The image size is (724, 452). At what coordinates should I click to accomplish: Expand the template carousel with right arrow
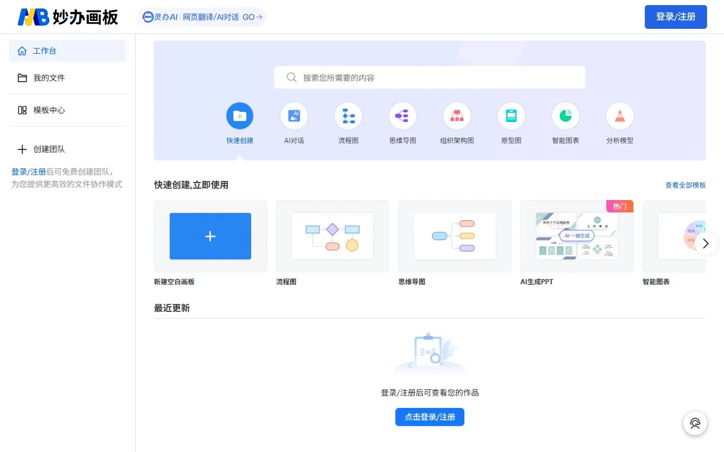pyautogui.click(x=705, y=244)
